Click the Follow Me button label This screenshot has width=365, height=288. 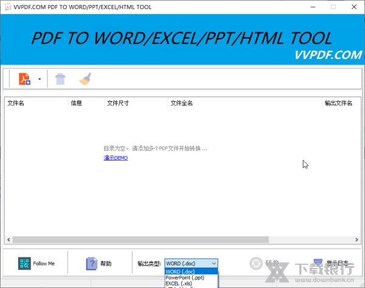pos(44,264)
